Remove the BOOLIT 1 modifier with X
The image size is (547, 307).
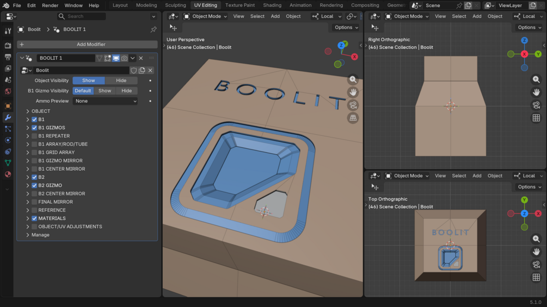[x=141, y=58]
